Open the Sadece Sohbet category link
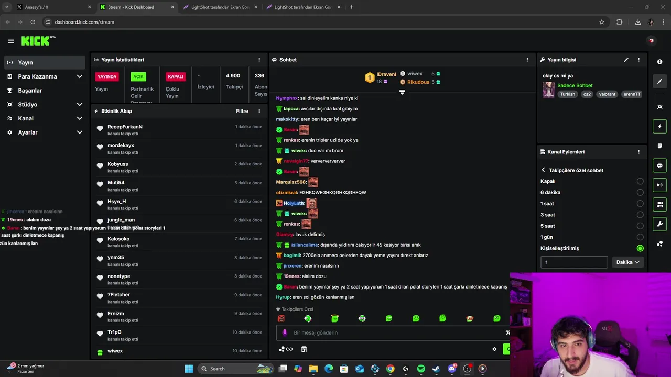The height and width of the screenshot is (377, 671). coord(575,85)
